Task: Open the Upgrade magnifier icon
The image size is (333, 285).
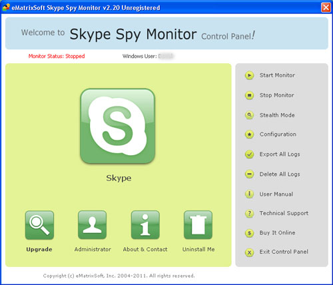Action: (x=39, y=225)
